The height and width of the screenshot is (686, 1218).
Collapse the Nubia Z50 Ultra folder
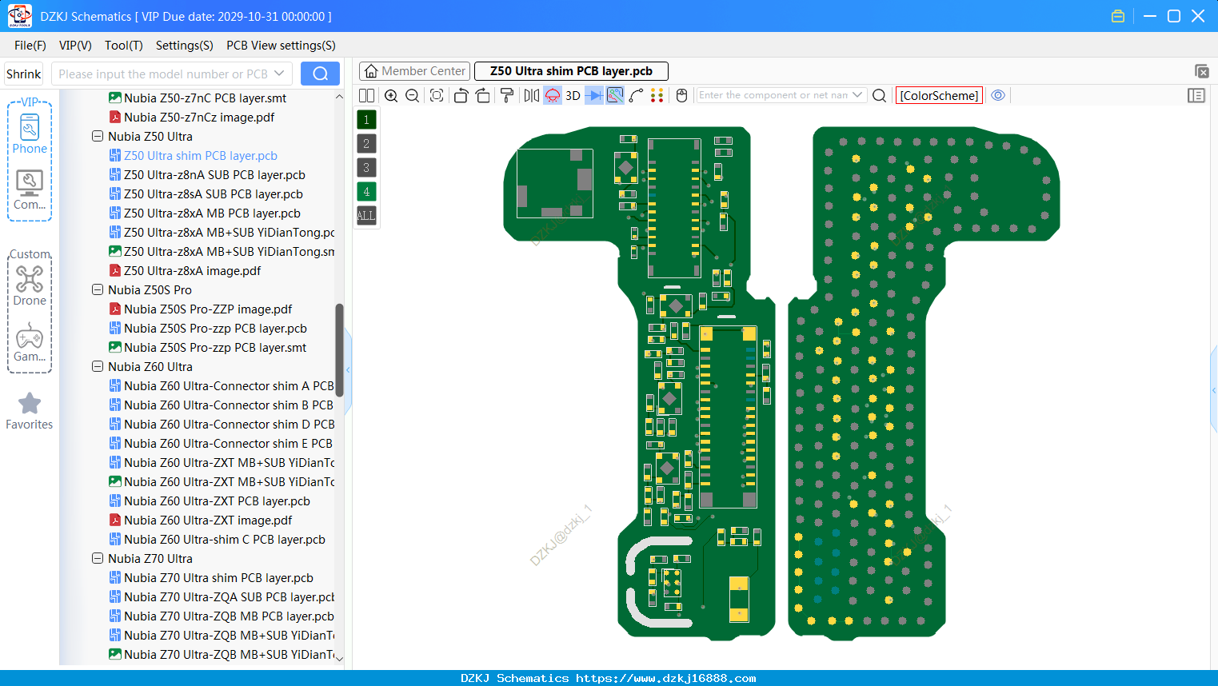point(98,137)
